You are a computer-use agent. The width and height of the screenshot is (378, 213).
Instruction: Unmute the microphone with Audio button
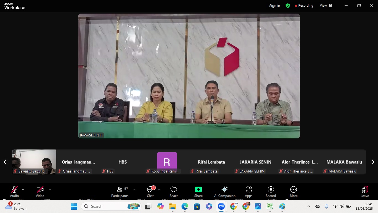tap(14, 192)
